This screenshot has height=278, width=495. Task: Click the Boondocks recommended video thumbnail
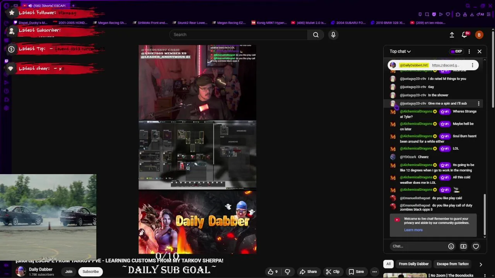coord(405,276)
